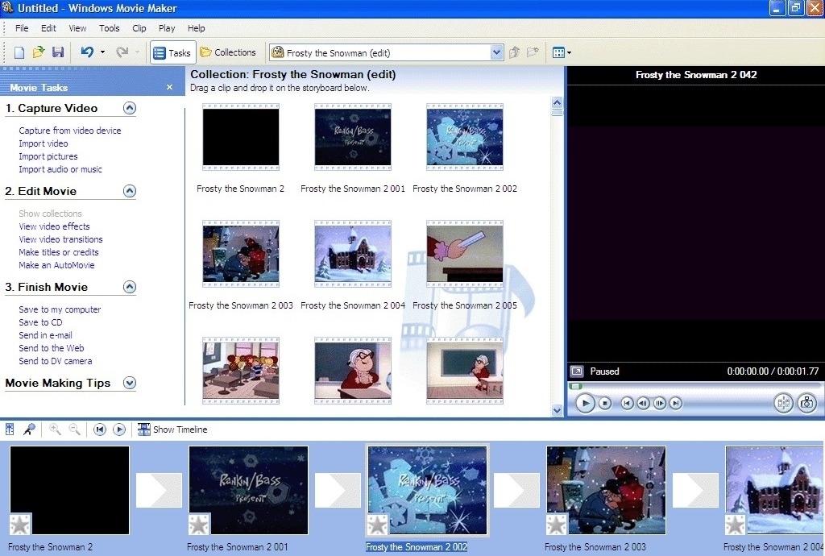
Task: Click the Narrate Timeline microphone icon
Action: [x=29, y=429]
